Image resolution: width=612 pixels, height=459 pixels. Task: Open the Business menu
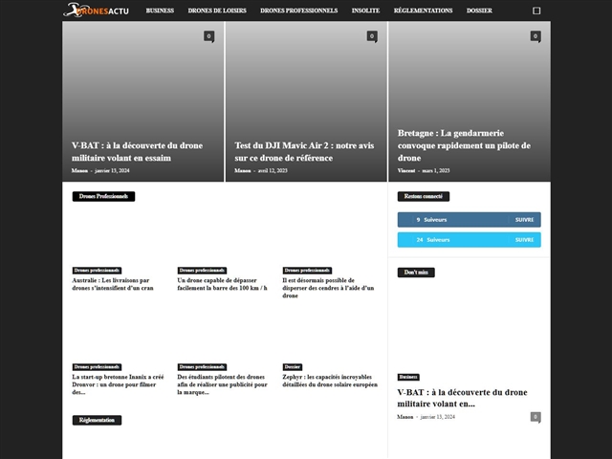tap(160, 11)
